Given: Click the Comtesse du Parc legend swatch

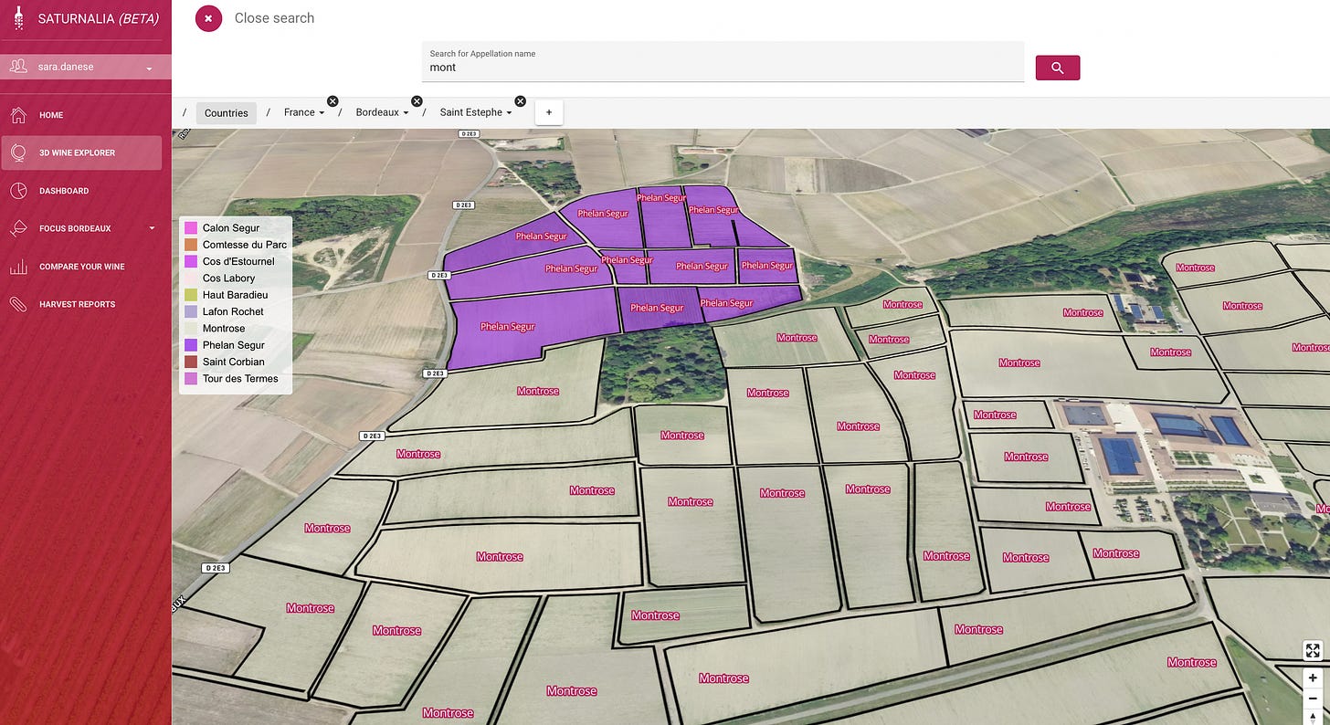Looking at the screenshot, I should [191, 245].
